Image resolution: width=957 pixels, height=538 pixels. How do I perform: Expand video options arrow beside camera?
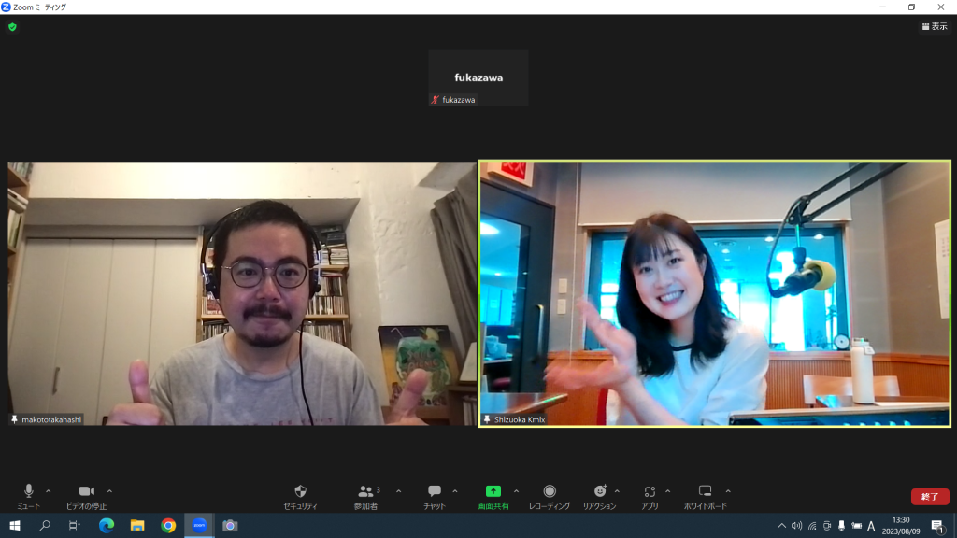(109, 490)
